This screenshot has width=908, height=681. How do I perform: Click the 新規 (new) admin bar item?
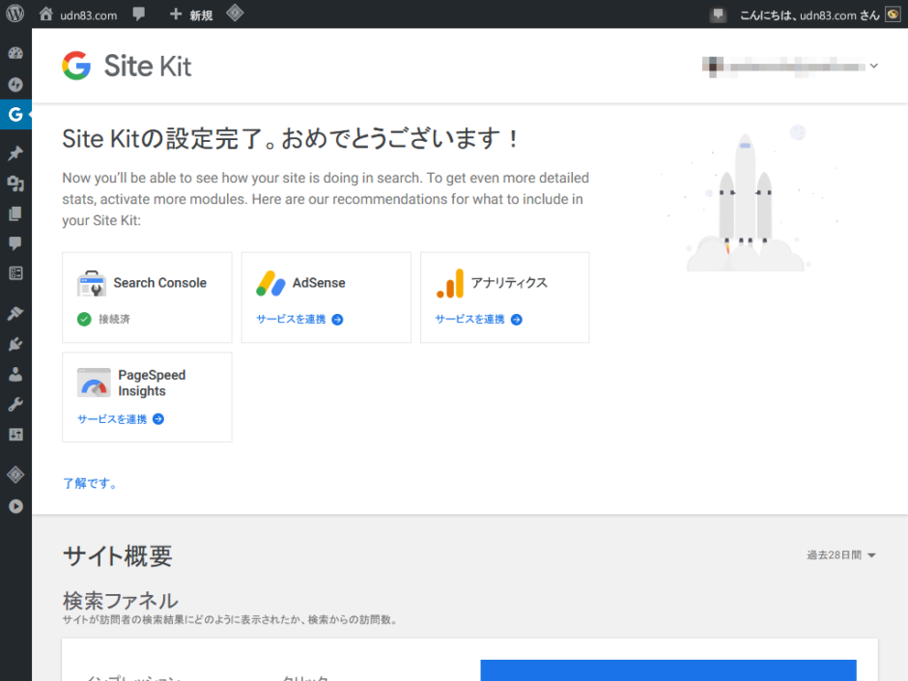(x=191, y=15)
